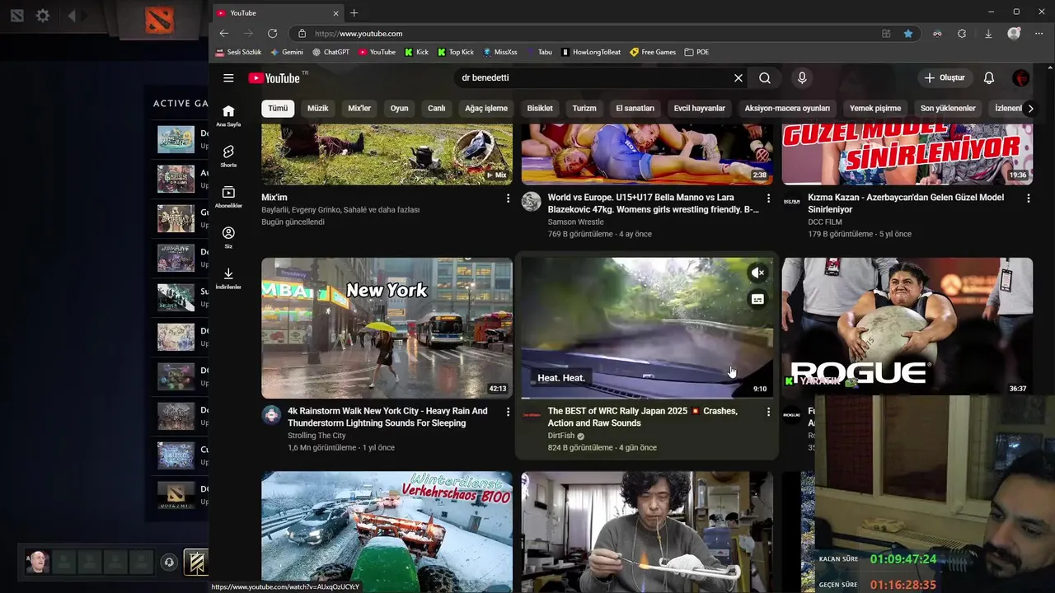The height and width of the screenshot is (593, 1055).
Task: Open the glassblowing torch video thumbnail
Action: (647, 531)
